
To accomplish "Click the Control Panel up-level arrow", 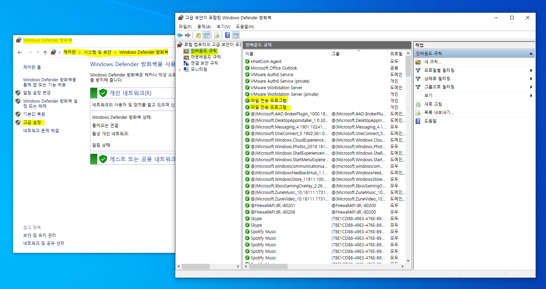I will point(45,52).
